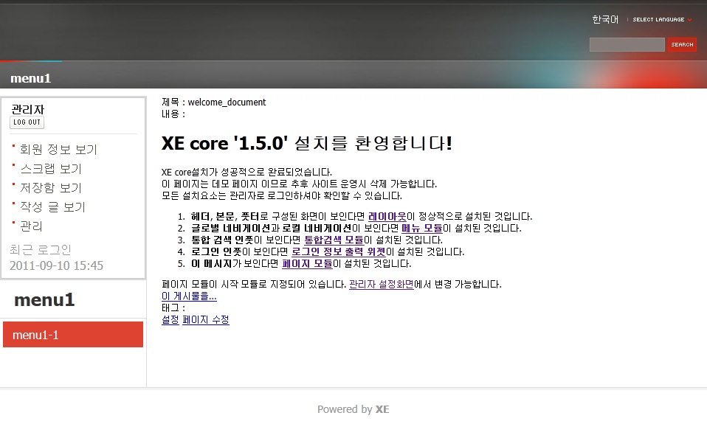Screen dimensions: 707x424
Task: Click the 페이지 수정 link
Action: point(206,319)
